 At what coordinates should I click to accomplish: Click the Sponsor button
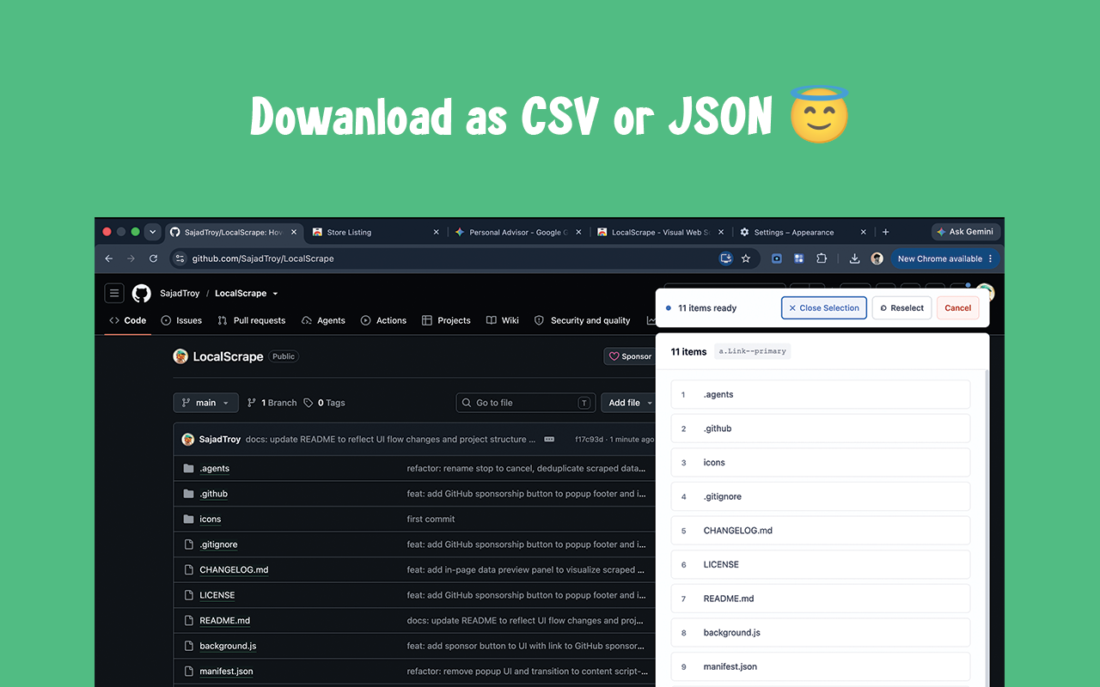630,356
